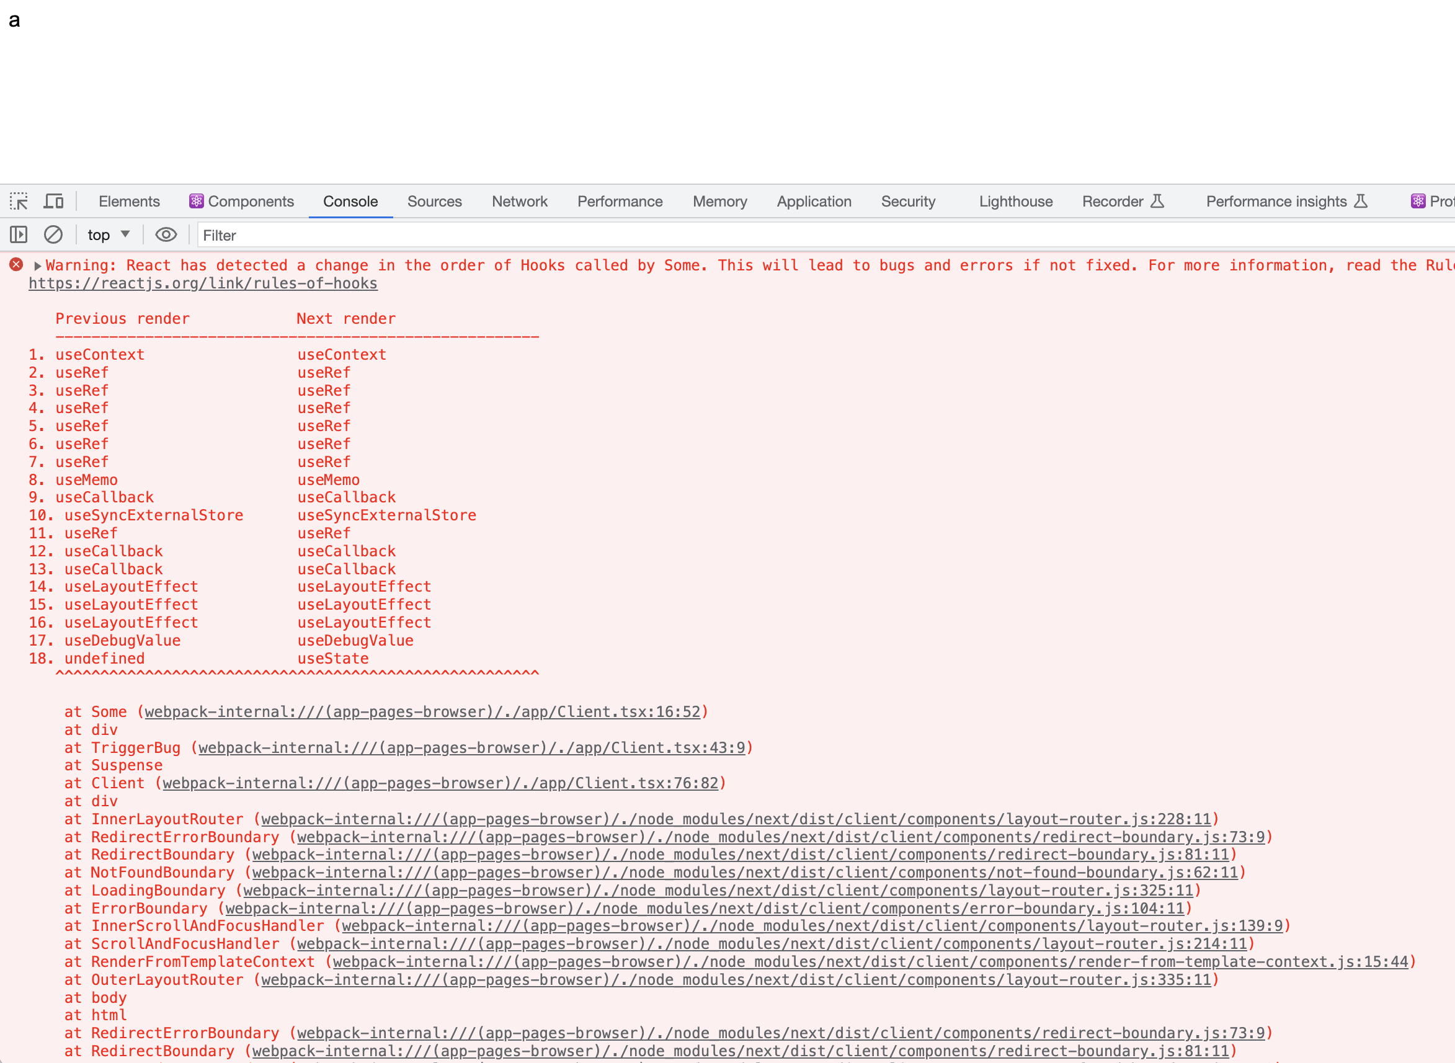The image size is (1455, 1063).
Task: Expand the React Hooks warning message
Action: click(38, 264)
